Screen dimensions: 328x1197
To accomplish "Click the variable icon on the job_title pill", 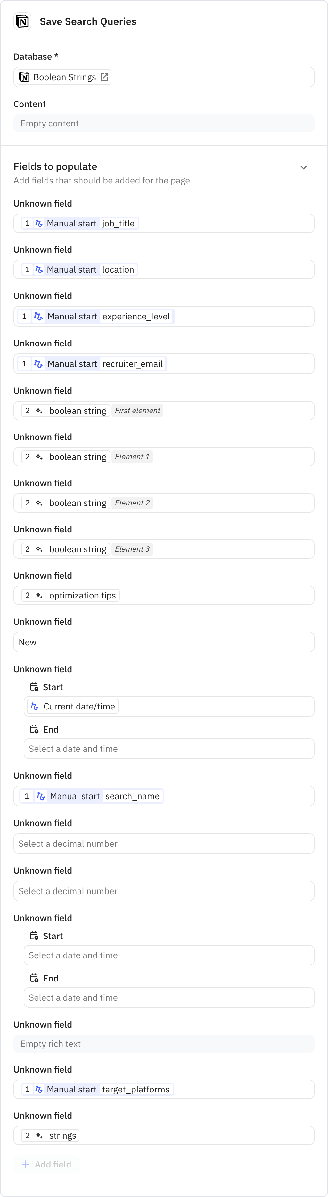I will (39, 223).
